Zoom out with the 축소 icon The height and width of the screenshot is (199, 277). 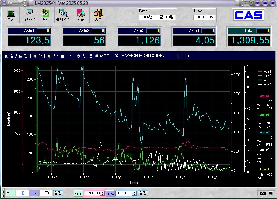tap(49, 56)
